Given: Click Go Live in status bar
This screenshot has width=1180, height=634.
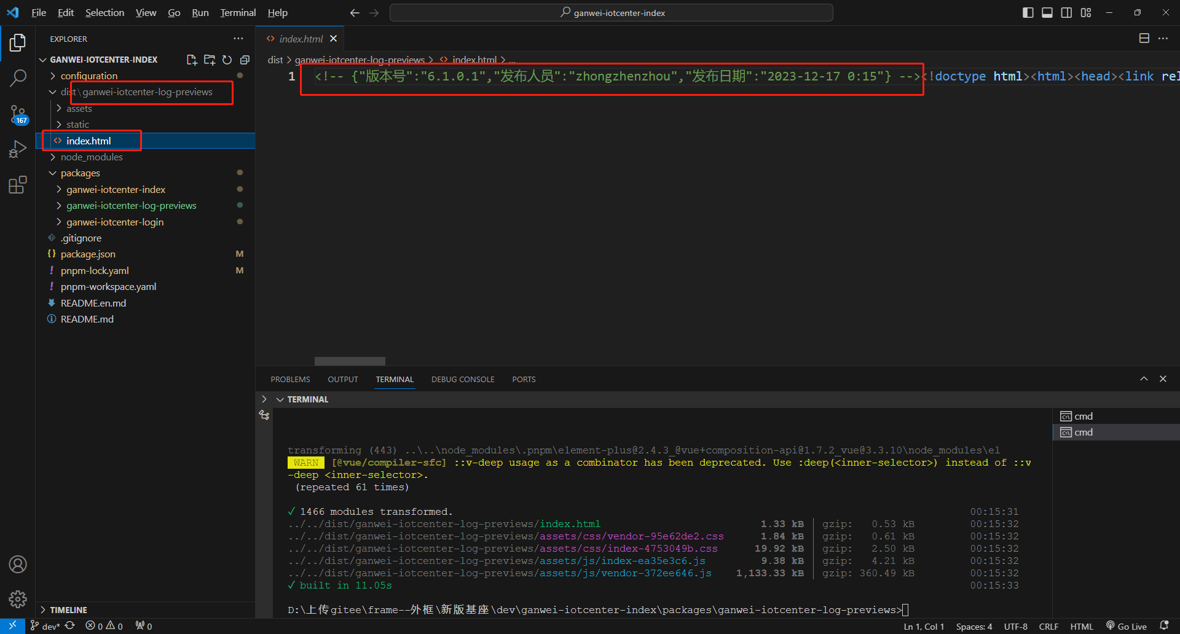Looking at the screenshot, I should tap(1127, 626).
